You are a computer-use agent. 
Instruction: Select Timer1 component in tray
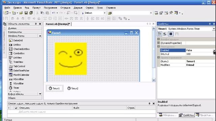click(x=54, y=88)
